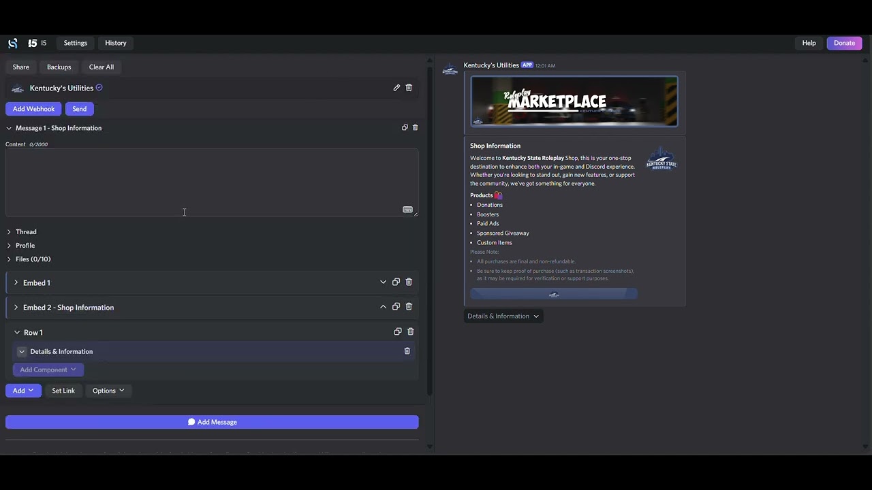The height and width of the screenshot is (490, 872).
Task: Click the footer banner image in preview embed
Action: pyautogui.click(x=554, y=293)
